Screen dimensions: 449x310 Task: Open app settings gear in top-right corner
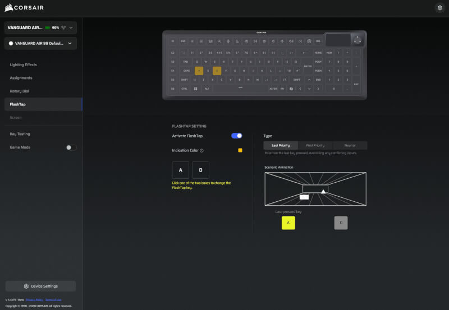point(440,8)
